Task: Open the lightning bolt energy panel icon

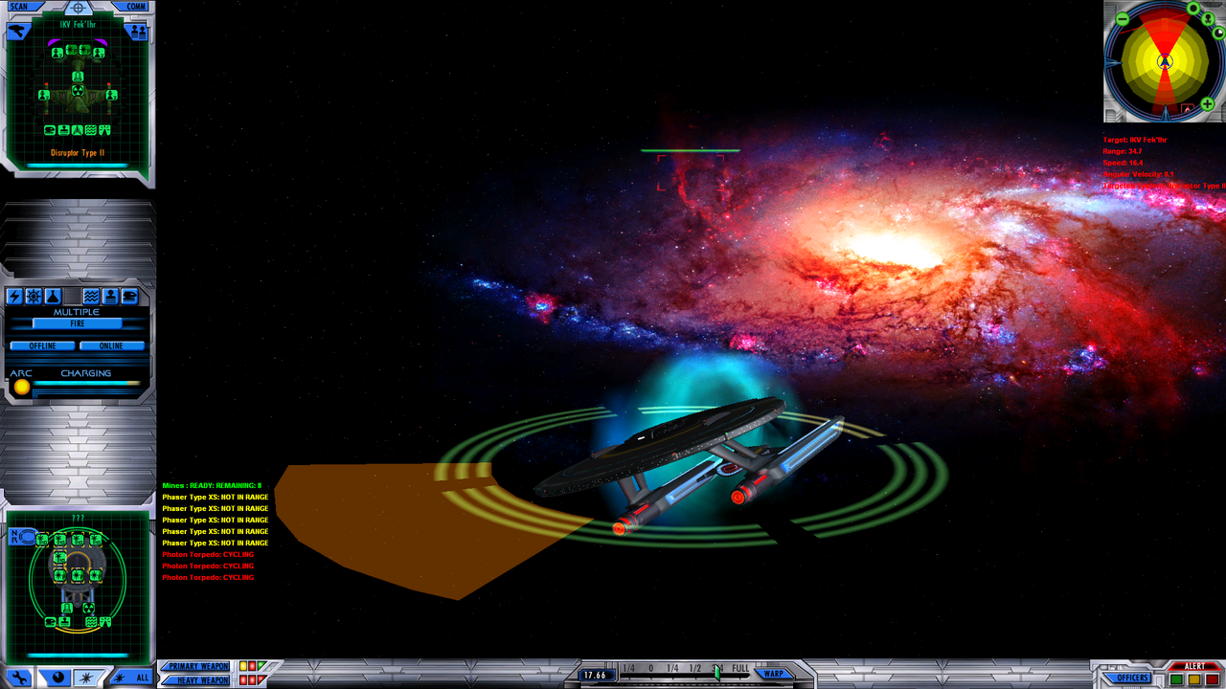Action: 15,297
